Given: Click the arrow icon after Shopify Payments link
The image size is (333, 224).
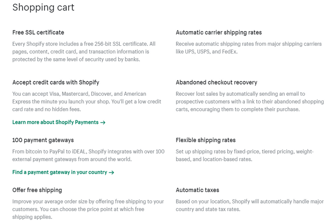Looking at the screenshot, I should click(103, 123).
